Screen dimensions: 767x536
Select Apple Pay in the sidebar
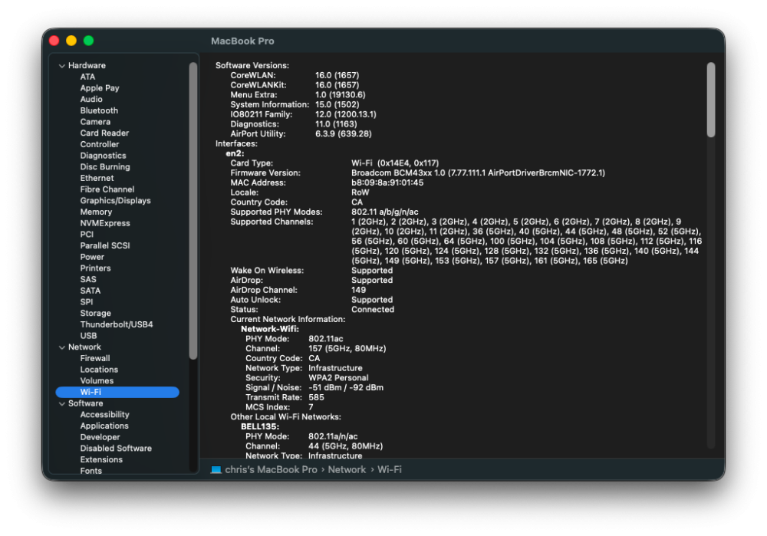[x=99, y=88]
